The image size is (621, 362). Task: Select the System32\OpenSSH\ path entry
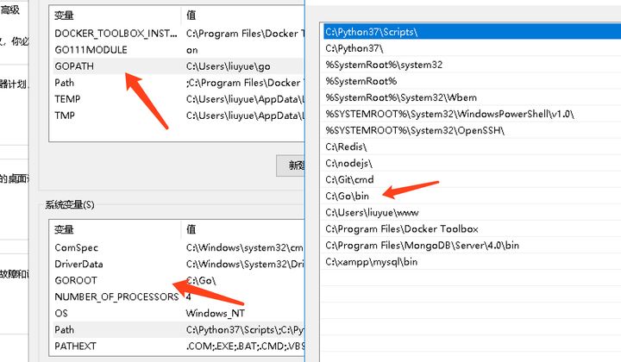pos(471,130)
